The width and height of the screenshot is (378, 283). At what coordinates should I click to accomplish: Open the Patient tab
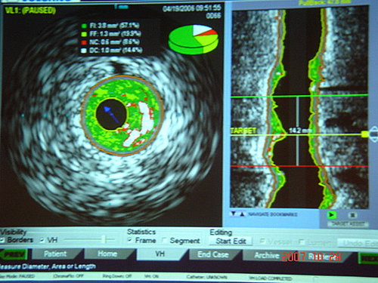pos(55,254)
